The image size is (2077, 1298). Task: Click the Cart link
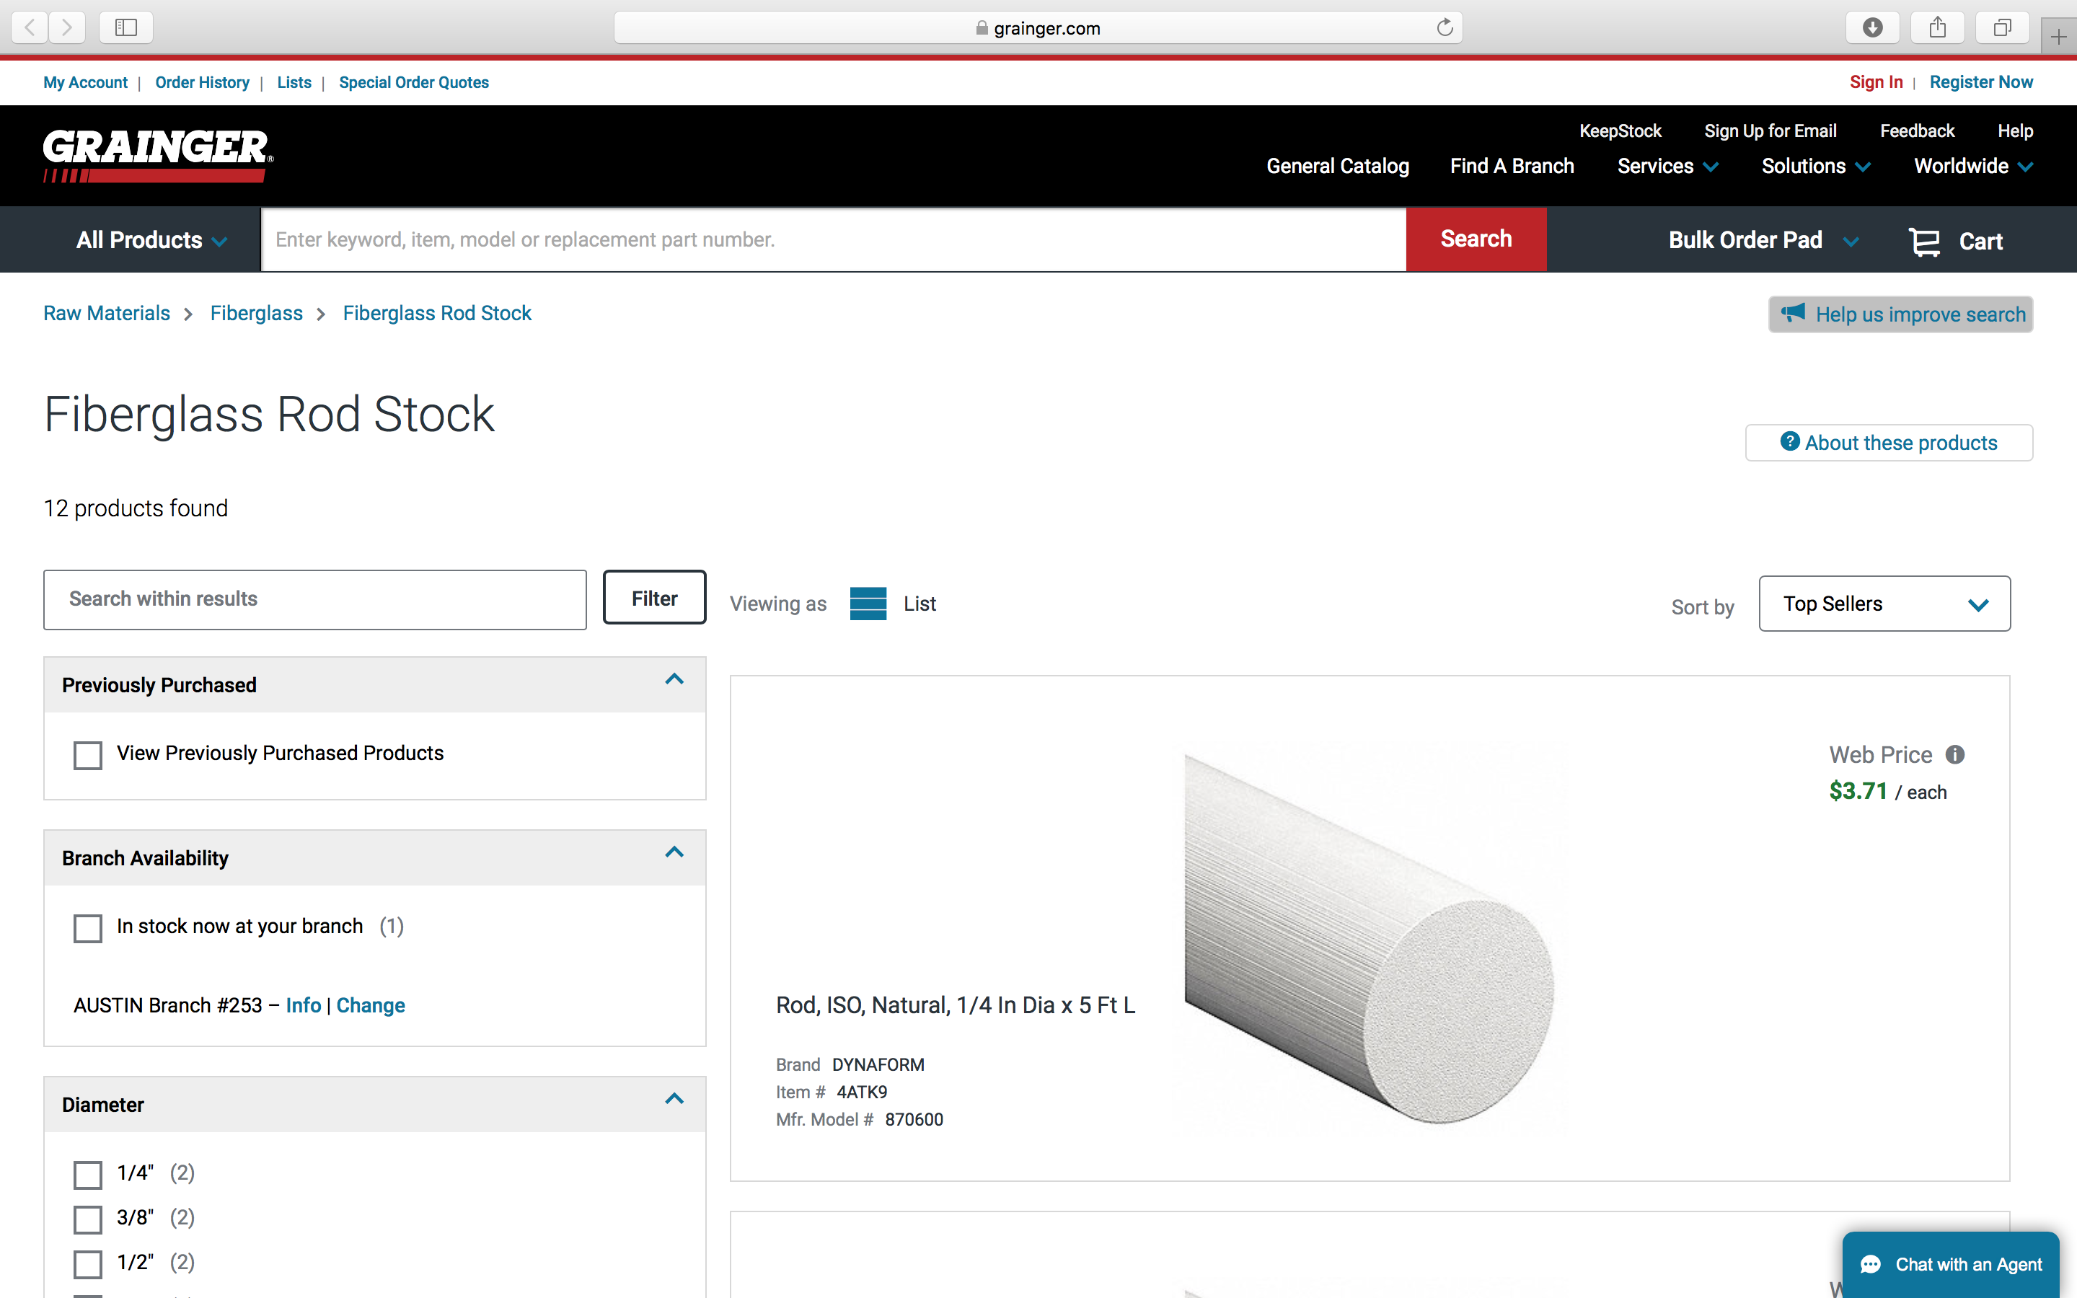click(x=1980, y=242)
